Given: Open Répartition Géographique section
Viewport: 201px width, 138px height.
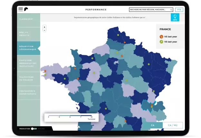Looking at the screenshot, I should point(28,48).
